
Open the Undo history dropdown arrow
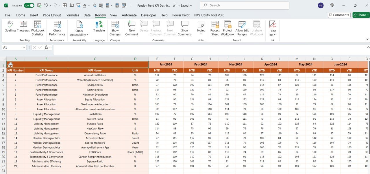pos(50,5)
